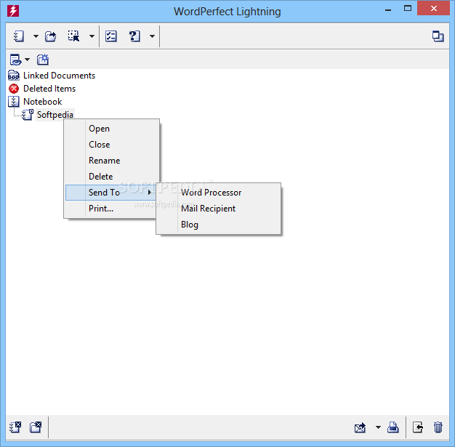Select Mail Recipient in Send To submenu
Screen dimensions: 455x447
tap(218, 209)
